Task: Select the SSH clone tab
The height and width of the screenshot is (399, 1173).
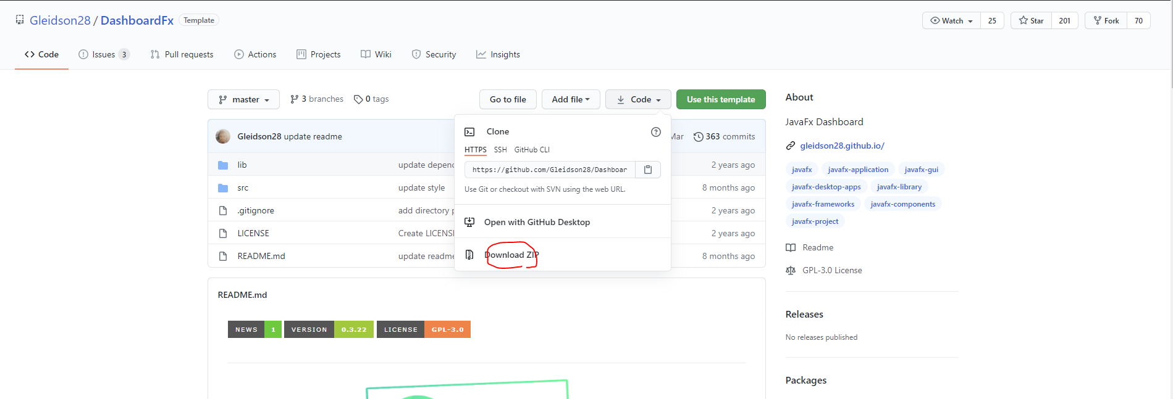Action: coord(500,150)
